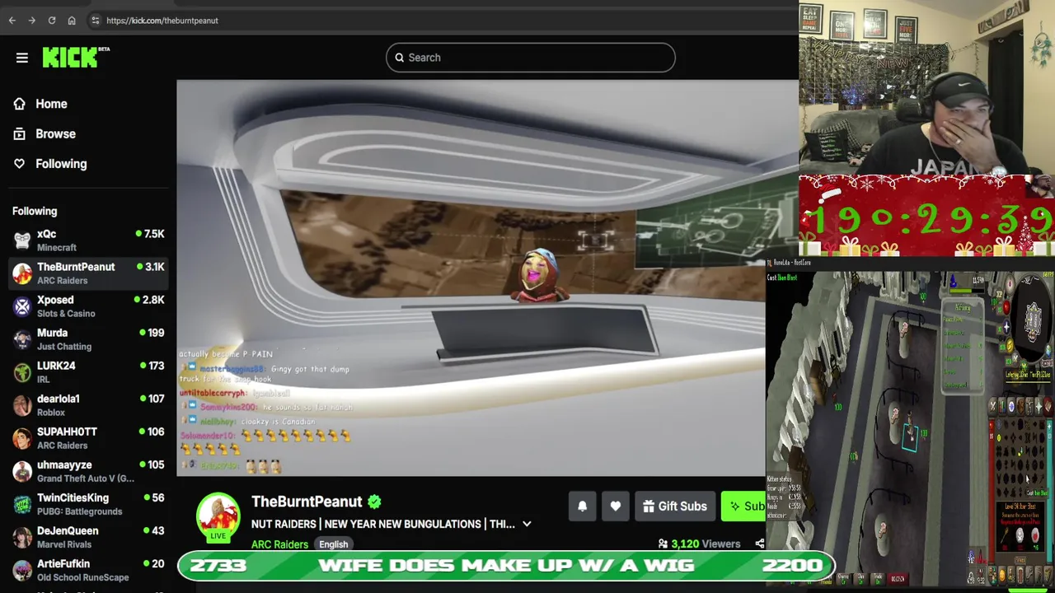Open the hamburger sidebar menu
The height and width of the screenshot is (593, 1055).
click(x=22, y=58)
